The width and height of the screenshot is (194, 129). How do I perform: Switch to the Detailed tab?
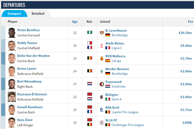coord(38,13)
